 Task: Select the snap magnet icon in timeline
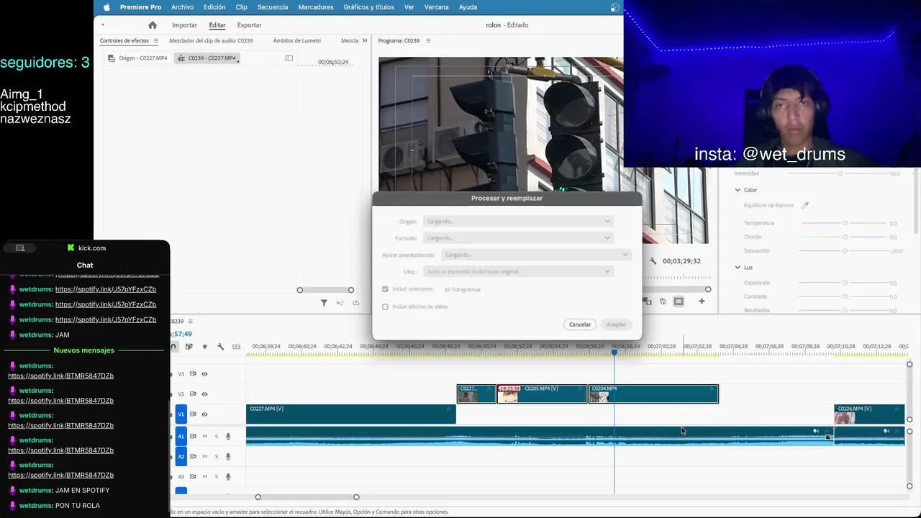coord(173,347)
